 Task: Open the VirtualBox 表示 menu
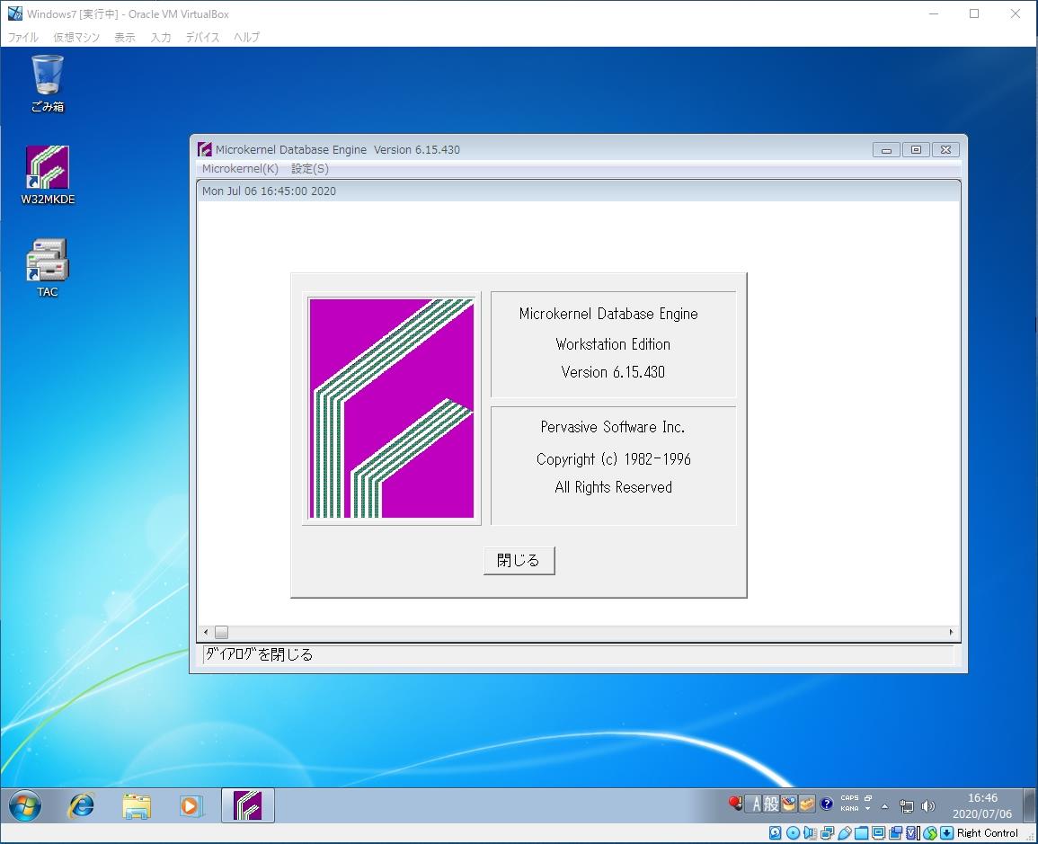pos(124,37)
